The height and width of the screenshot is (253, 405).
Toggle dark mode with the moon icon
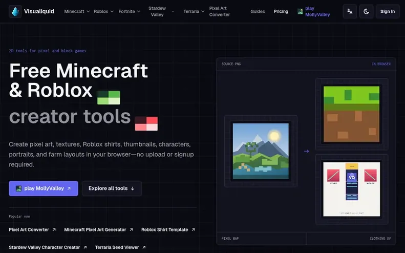pyautogui.click(x=366, y=11)
